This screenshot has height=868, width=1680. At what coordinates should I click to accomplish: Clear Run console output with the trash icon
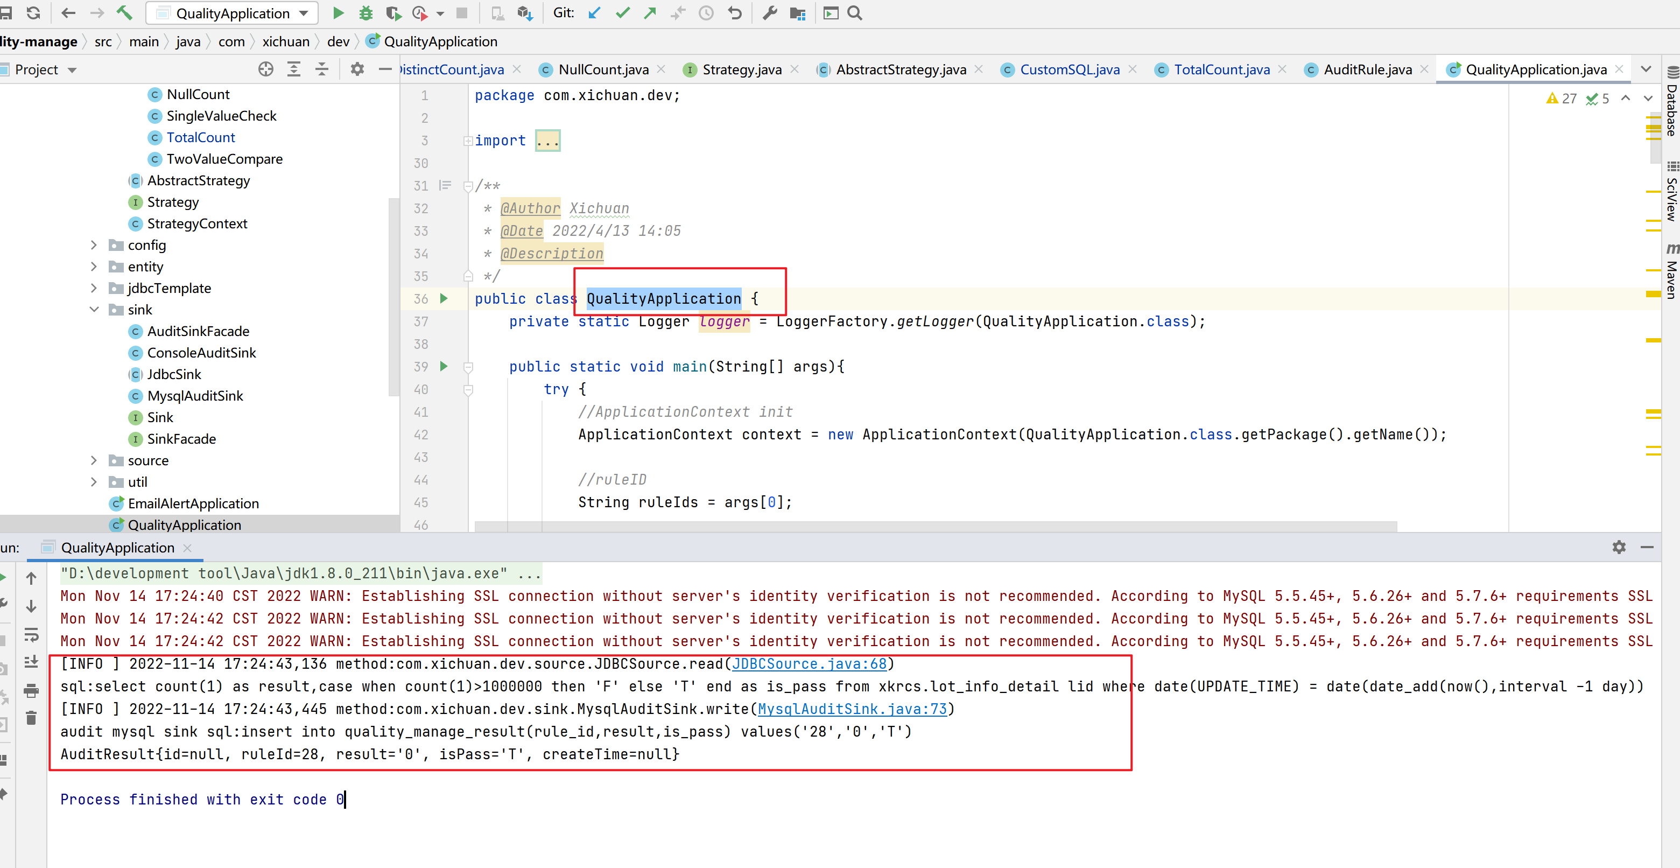pos(31,718)
